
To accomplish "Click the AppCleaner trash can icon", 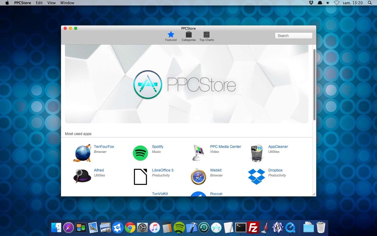I will [x=257, y=153].
